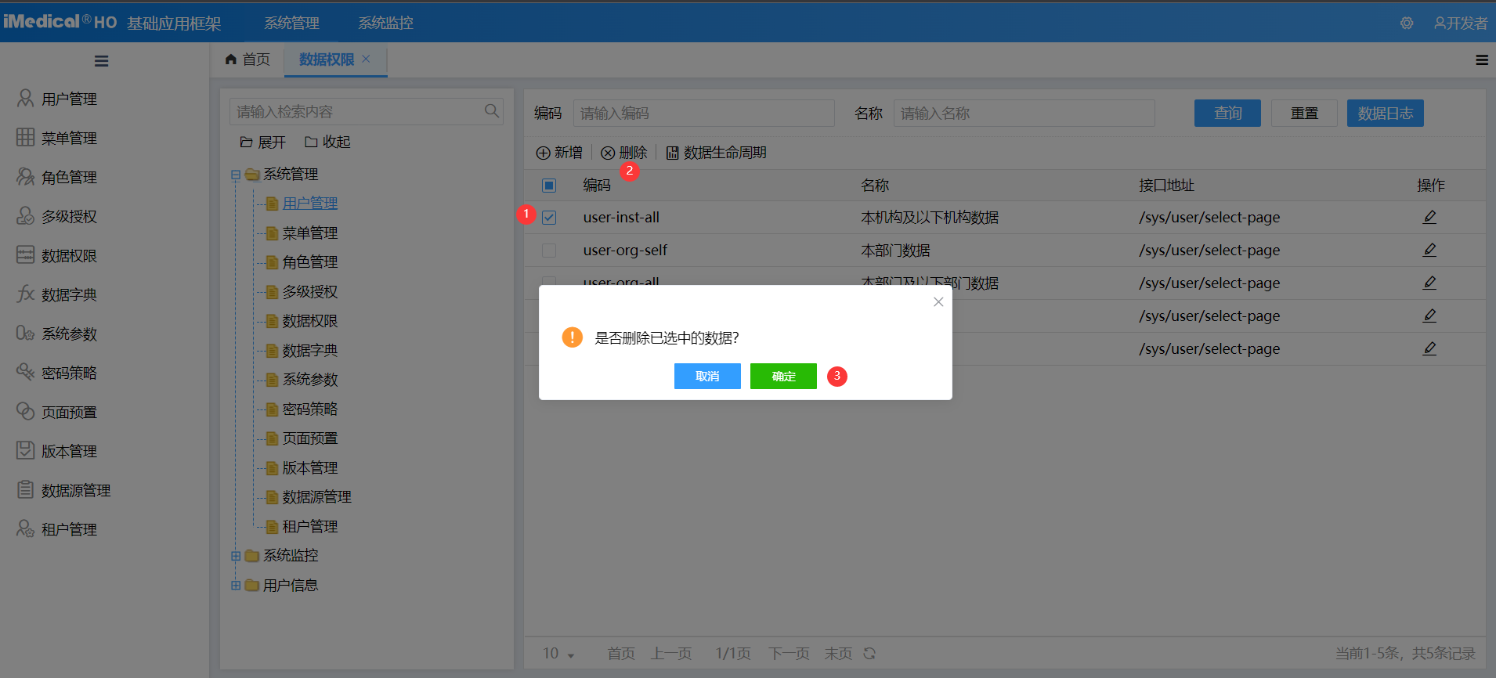Switch to the 系统管理 top menu
Image resolution: width=1496 pixels, height=678 pixels.
click(291, 23)
